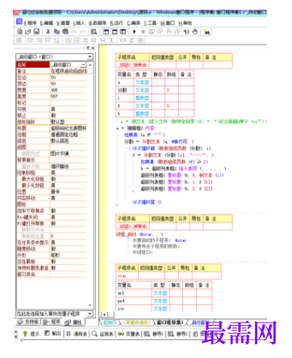Image resolution: width=292 pixels, height=358 pixels.
Task: Click the Find magnifier toolbar icon
Action: click(x=94, y=31)
